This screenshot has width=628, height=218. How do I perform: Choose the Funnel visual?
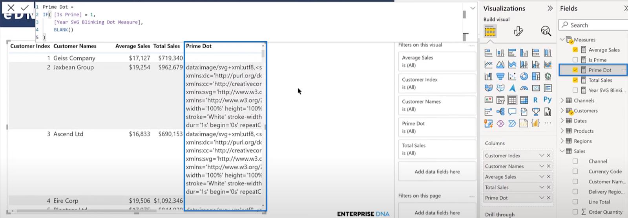(500, 76)
